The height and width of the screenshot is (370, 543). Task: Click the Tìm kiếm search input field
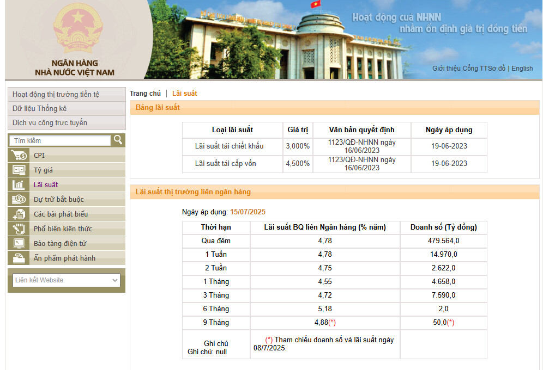tap(60, 141)
